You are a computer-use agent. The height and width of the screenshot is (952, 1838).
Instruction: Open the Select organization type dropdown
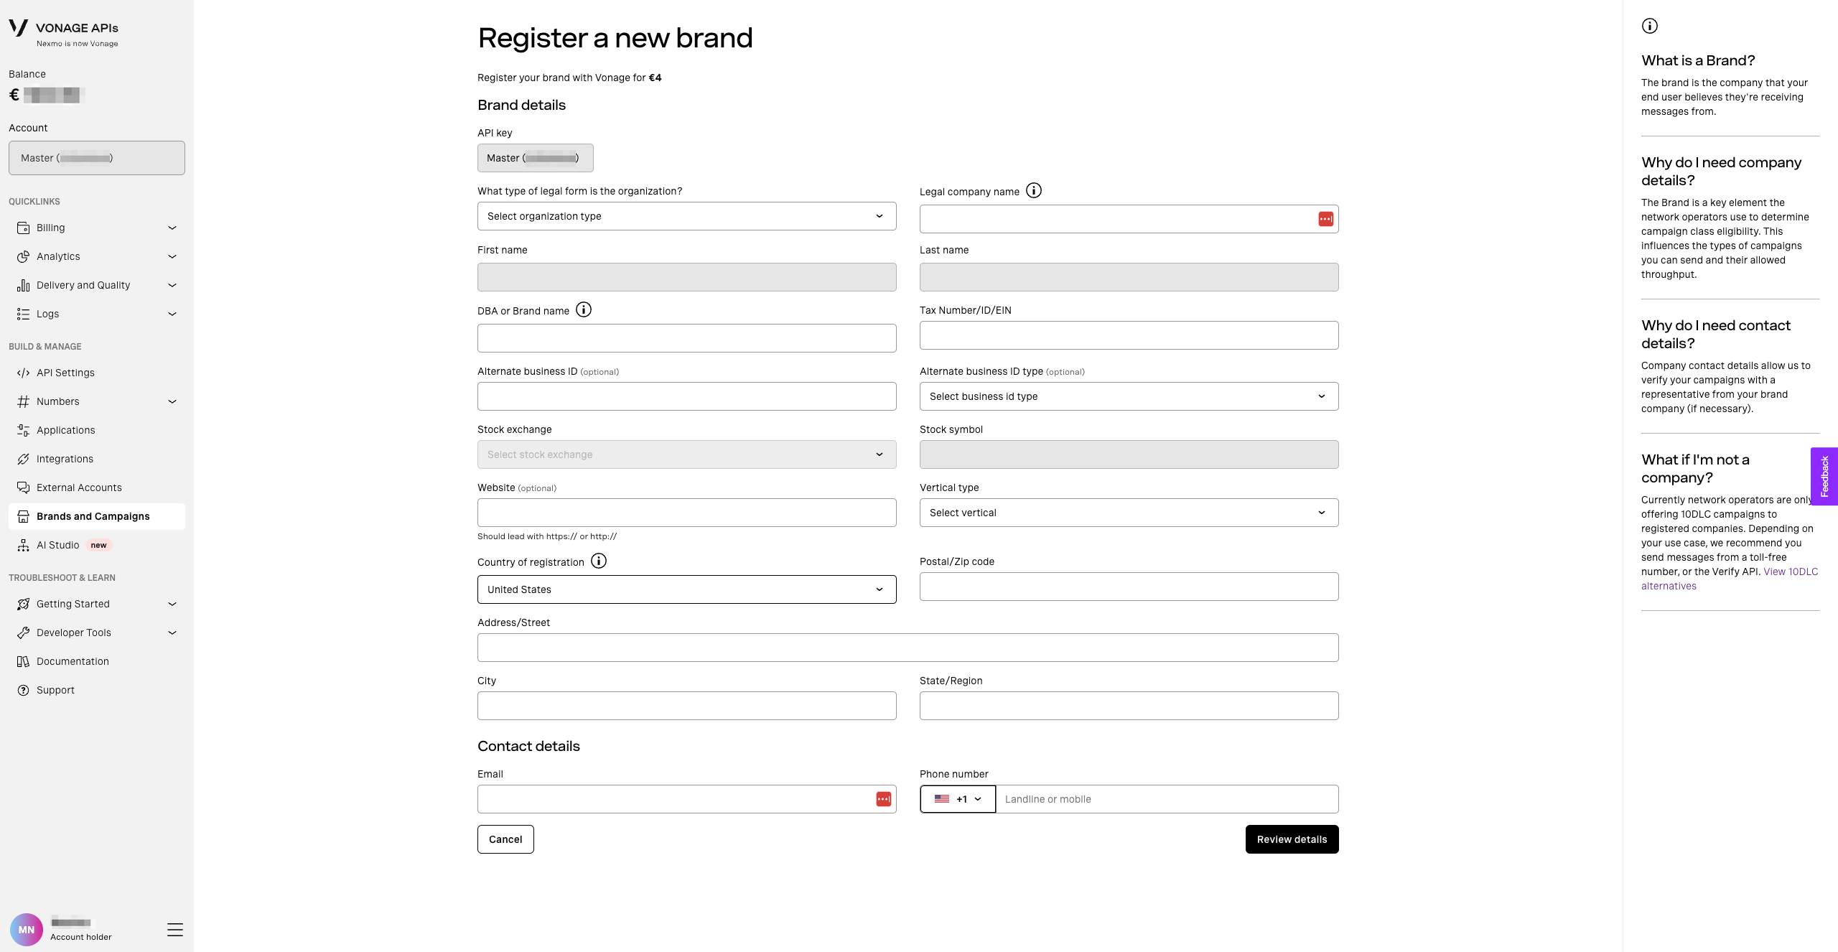[x=686, y=216]
